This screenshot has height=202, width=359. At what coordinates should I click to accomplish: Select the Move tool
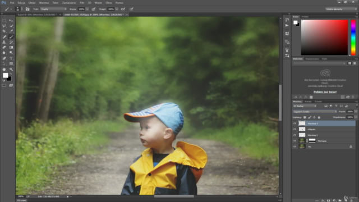pyautogui.click(x=11, y=21)
